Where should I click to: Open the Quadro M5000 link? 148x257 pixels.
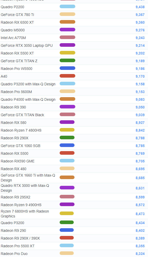coord(13,30)
